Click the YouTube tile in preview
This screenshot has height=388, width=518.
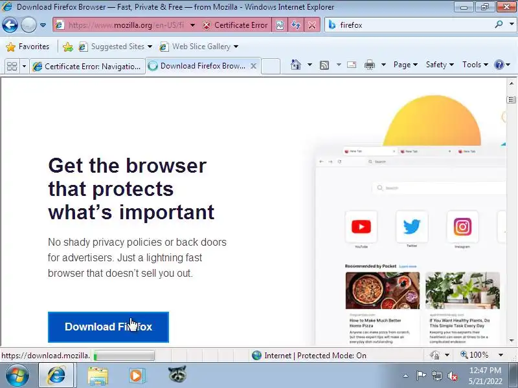[x=361, y=227]
